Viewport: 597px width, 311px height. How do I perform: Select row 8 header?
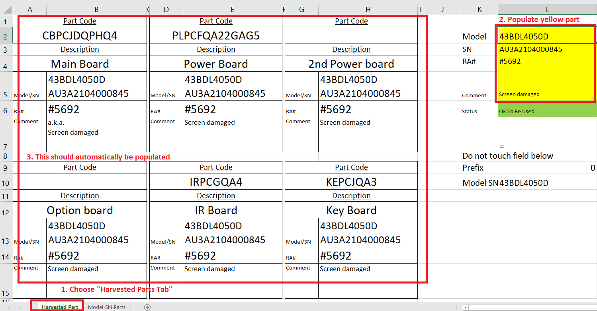6,156
